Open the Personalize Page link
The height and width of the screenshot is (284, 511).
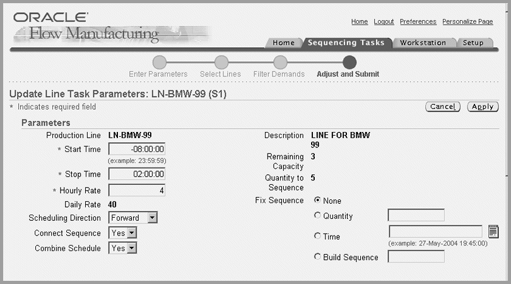(x=467, y=21)
